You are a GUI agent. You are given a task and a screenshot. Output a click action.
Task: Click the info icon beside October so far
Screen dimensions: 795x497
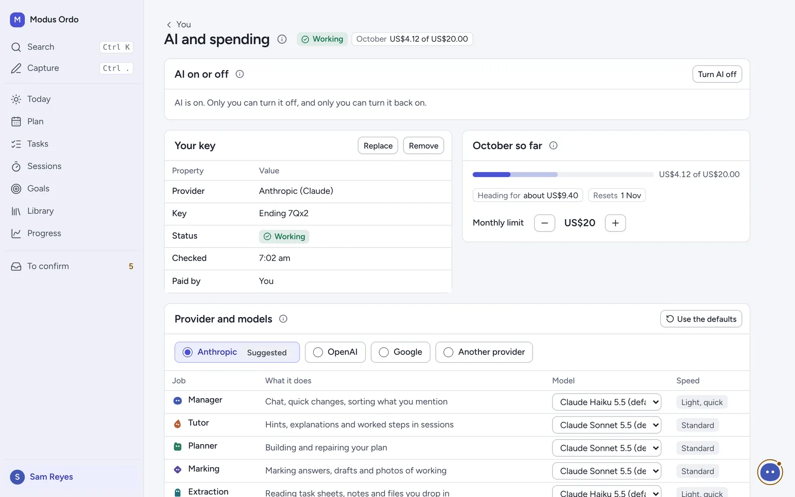pos(553,146)
